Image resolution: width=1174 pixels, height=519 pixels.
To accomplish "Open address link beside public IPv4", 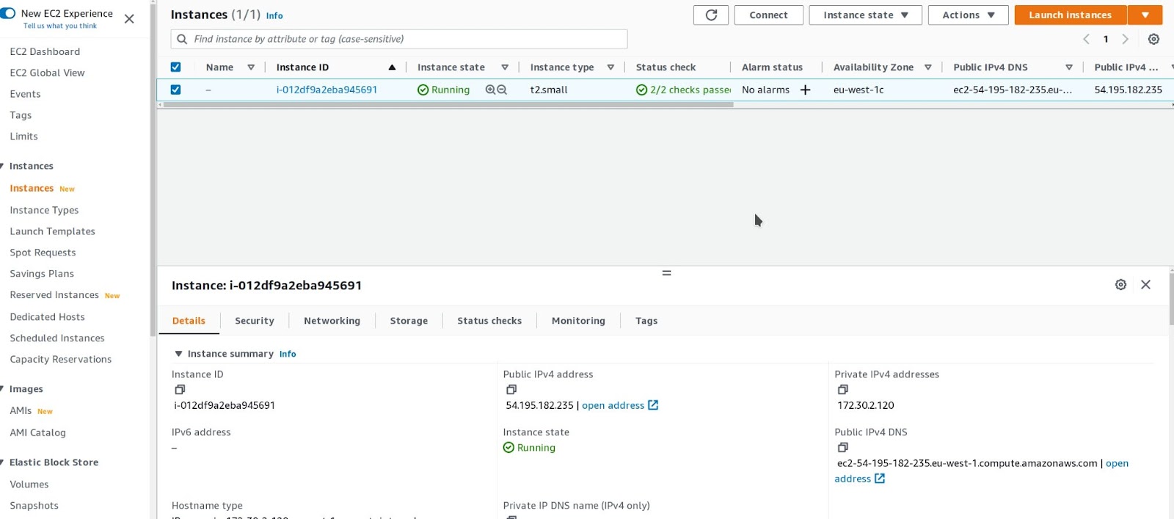I will tap(620, 405).
